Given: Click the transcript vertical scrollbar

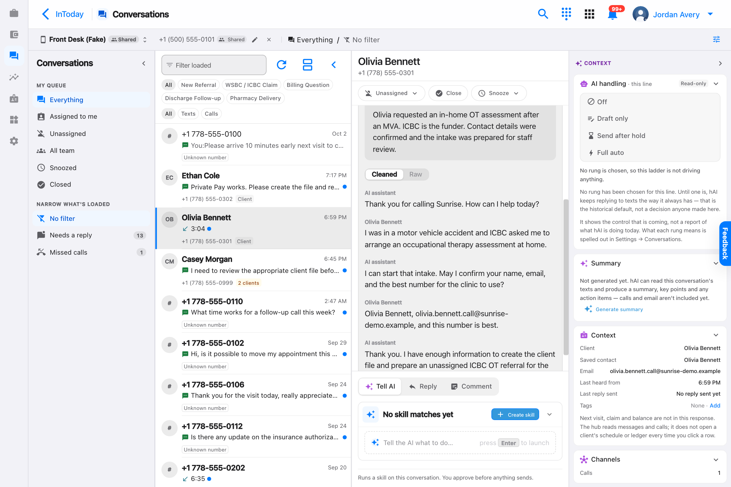Looking at the screenshot, I should (566, 277).
